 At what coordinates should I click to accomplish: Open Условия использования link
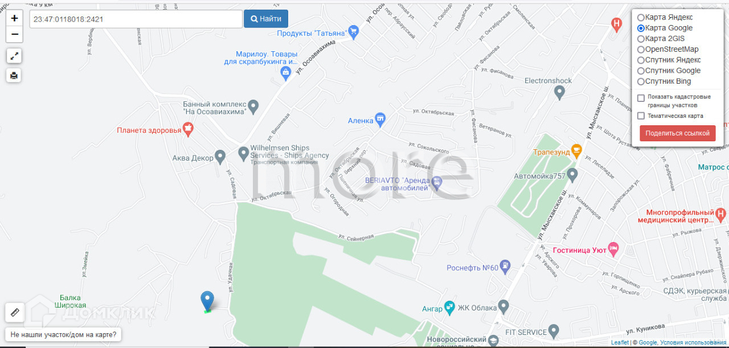pyautogui.click(x=693, y=342)
